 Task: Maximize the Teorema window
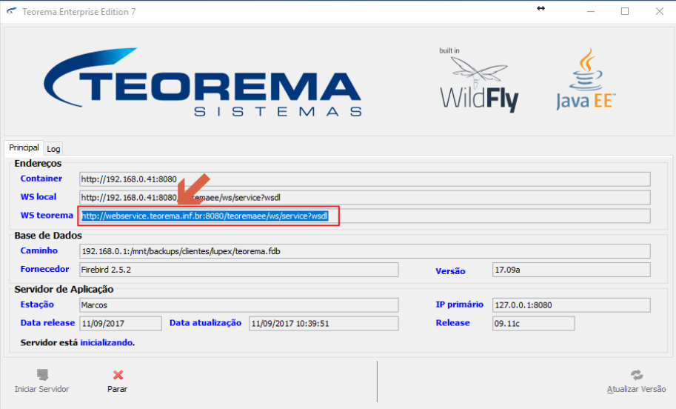[625, 12]
